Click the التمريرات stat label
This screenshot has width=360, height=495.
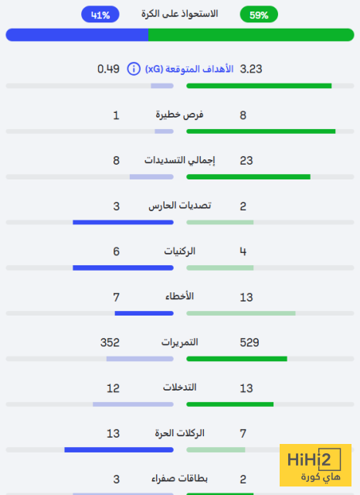tap(180, 342)
